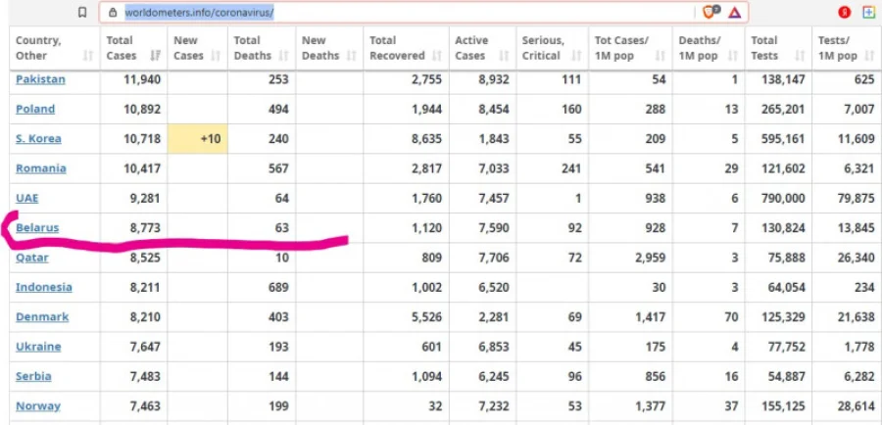This screenshot has height=425, width=882.
Task: Sort by Total Recovered column header
Action: (x=404, y=48)
